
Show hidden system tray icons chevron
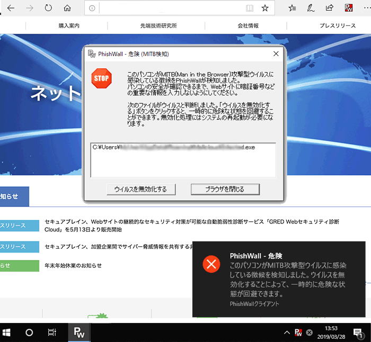pyautogui.click(x=287, y=332)
